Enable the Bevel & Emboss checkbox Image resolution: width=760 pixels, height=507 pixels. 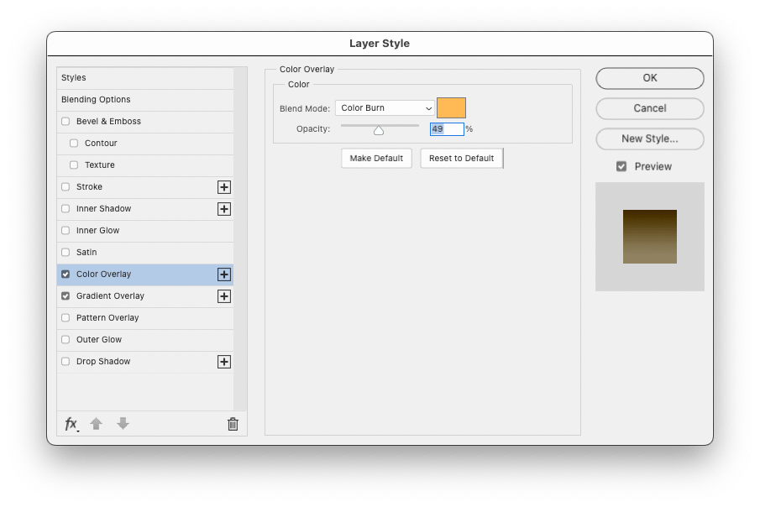pyautogui.click(x=65, y=121)
